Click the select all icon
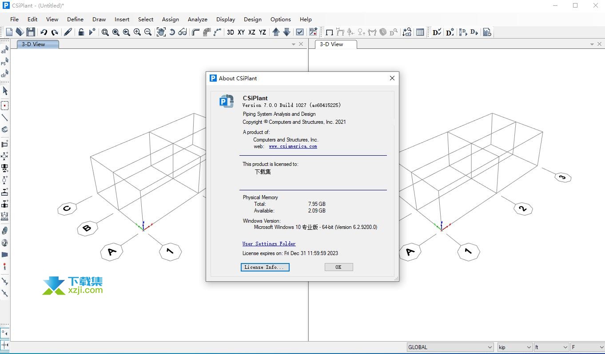The height and width of the screenshot is (354, 605). (4, 50)
